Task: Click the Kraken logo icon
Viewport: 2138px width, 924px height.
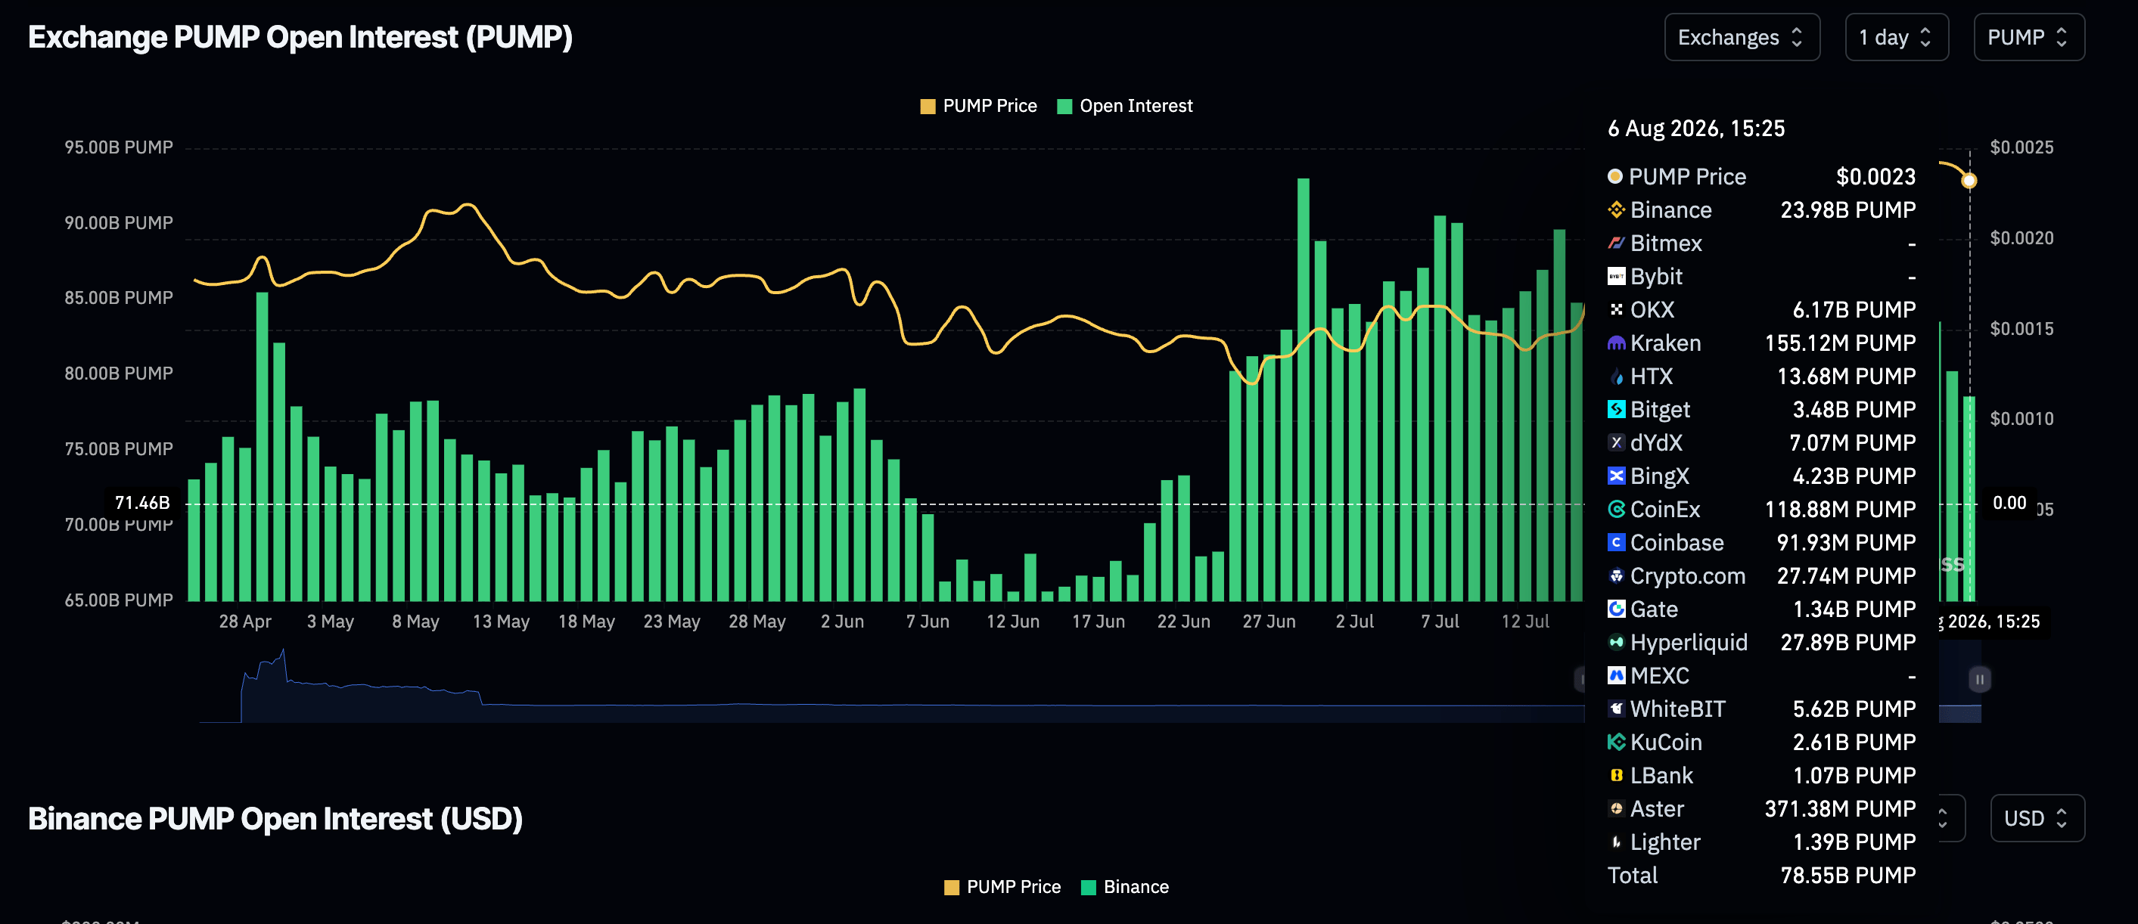Action: 1616,343
